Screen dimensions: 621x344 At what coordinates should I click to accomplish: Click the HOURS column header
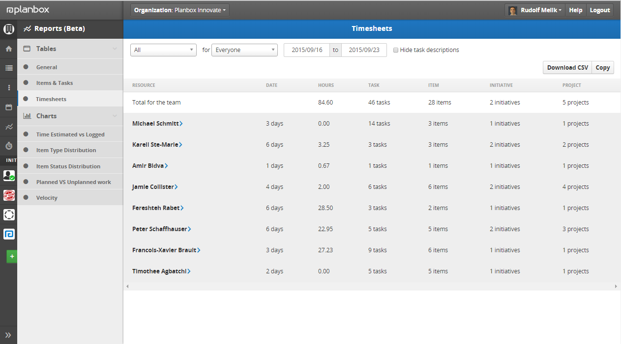(326, 85)
